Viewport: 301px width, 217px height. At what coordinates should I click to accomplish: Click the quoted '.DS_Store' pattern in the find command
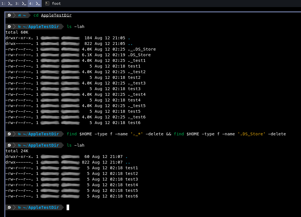pyautogui.click(x=251, y=134)
